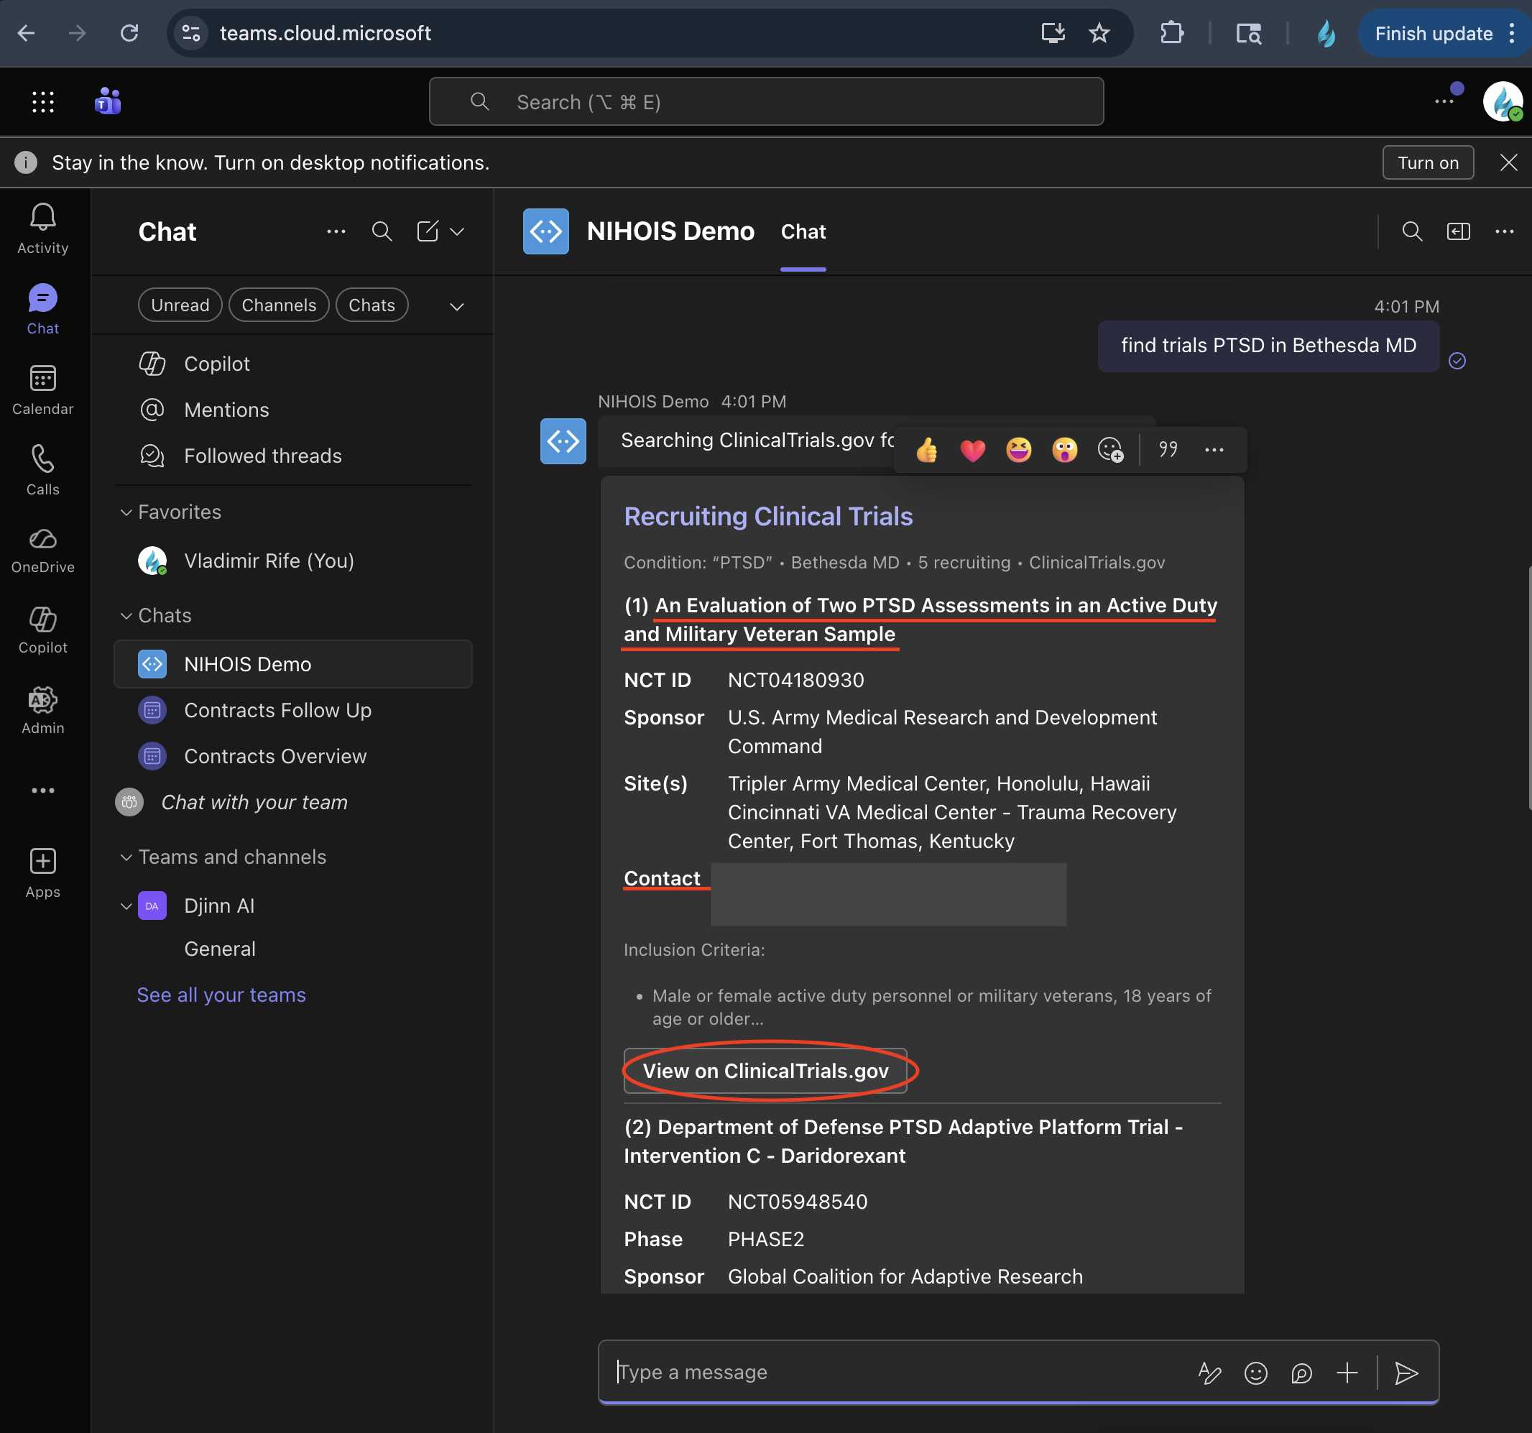This screenshot has width=1532, height=1433.
Task: Open Chat with your team
Action: tap(293, 803)
